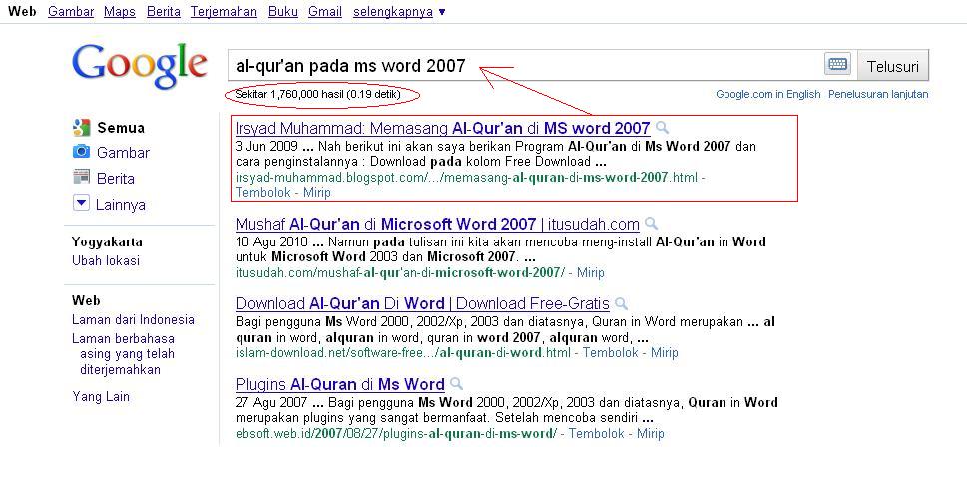Click snippet text starting 27 Agu 2007

pos(506,410)
